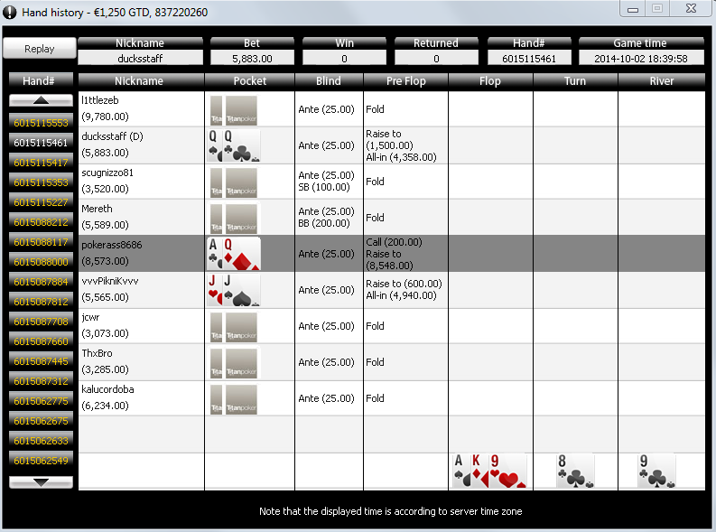Click l1ttlezeb player name

click(100, 100)
